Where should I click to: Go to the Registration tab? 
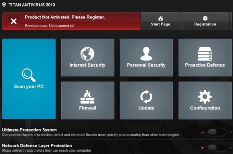point(205,21)
